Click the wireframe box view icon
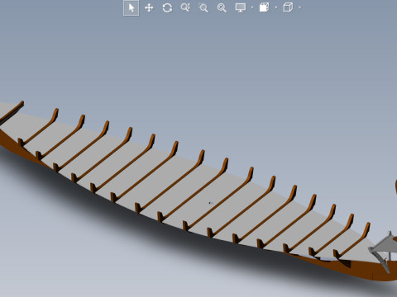Viewport: 397px width, 297px height. [288, 7]
